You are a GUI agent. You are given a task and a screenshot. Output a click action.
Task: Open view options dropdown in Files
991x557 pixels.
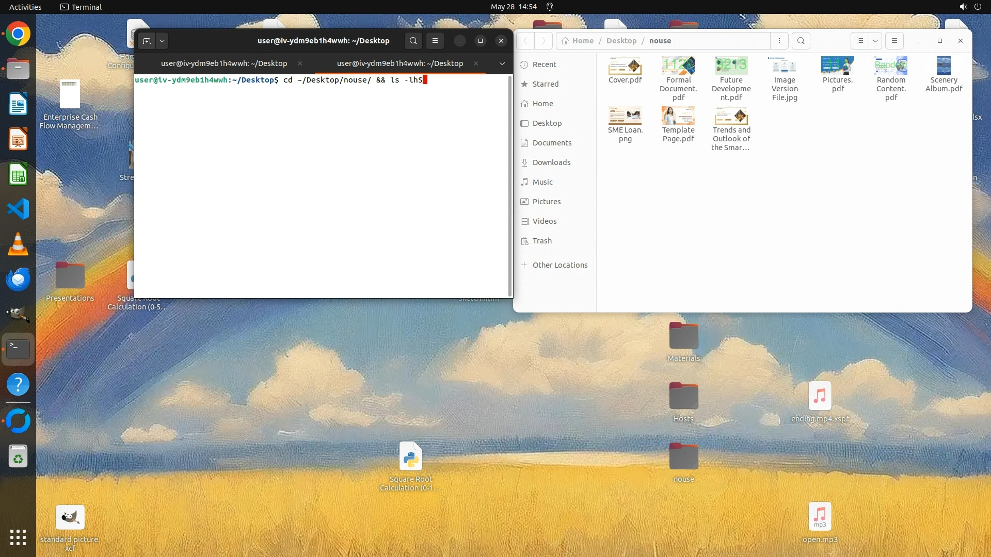875,41
